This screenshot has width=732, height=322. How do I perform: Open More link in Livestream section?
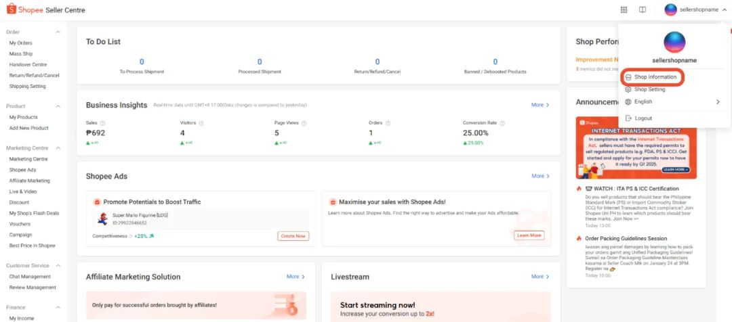point(540,276)
